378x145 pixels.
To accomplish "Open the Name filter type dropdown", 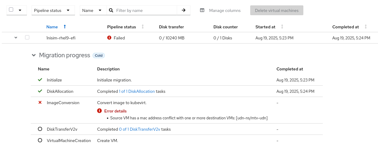I will pos(93,10).
